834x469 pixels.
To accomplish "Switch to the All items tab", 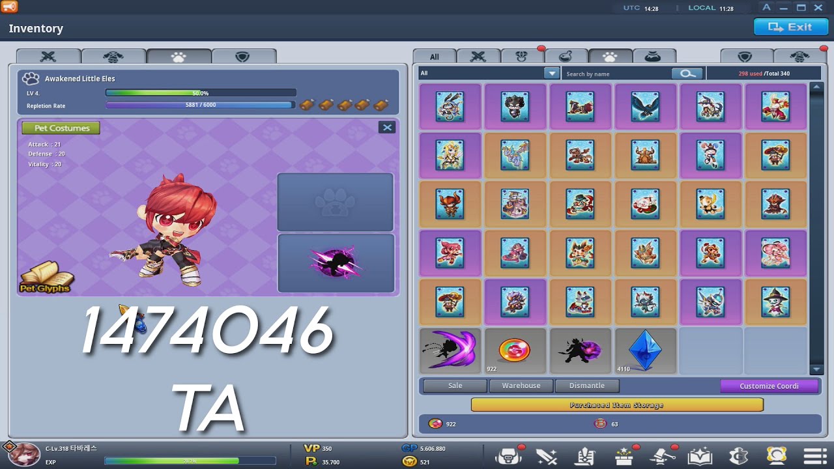I will [434, 57].
